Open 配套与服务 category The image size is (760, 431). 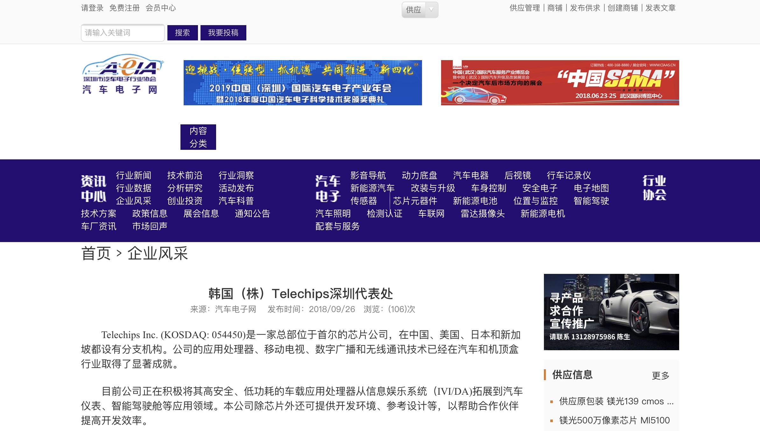(338, 226)
